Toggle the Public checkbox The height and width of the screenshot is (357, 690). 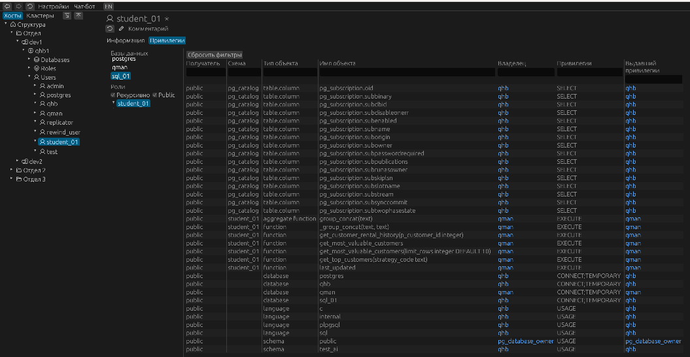[155, 95]
